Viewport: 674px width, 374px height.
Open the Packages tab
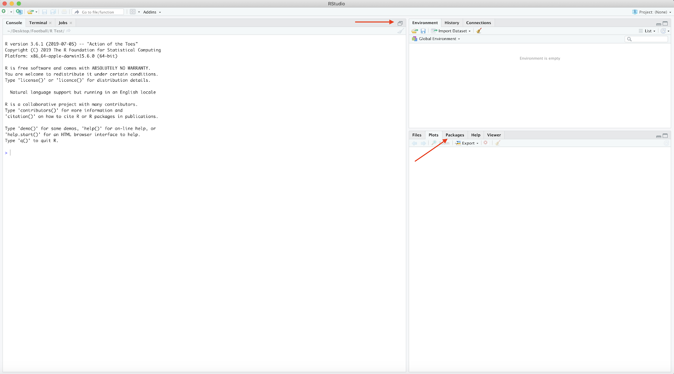tap(455, 135)
